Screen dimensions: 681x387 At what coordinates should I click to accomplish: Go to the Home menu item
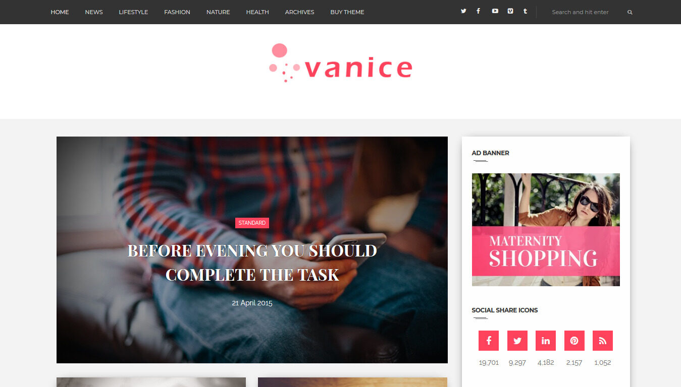(x=60, y=12)
